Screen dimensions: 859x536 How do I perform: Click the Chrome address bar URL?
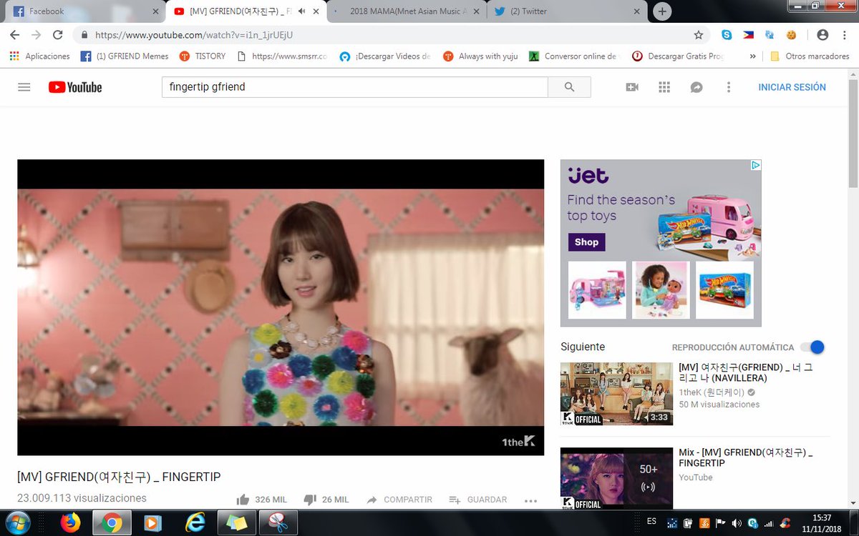194,34
